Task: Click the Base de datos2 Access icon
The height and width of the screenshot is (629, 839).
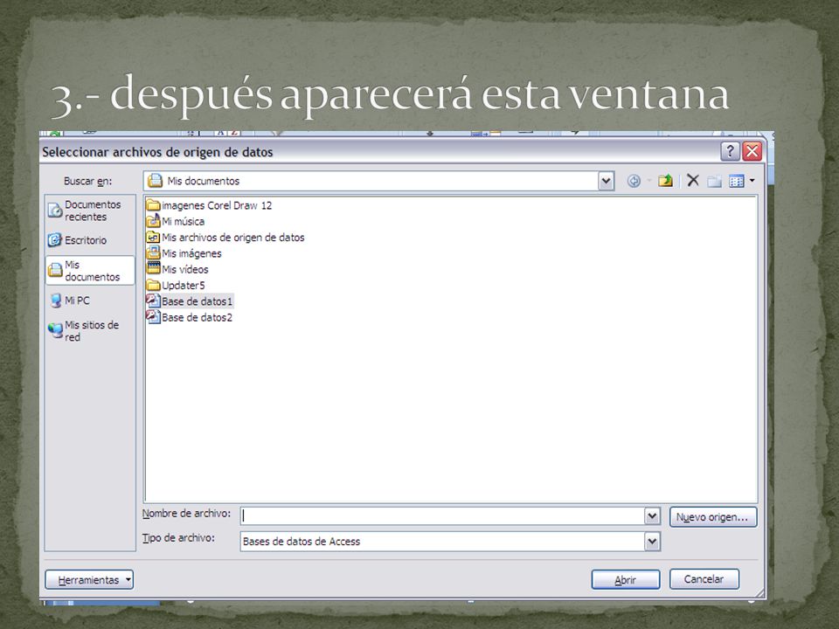Action: (x=154, y=317)
